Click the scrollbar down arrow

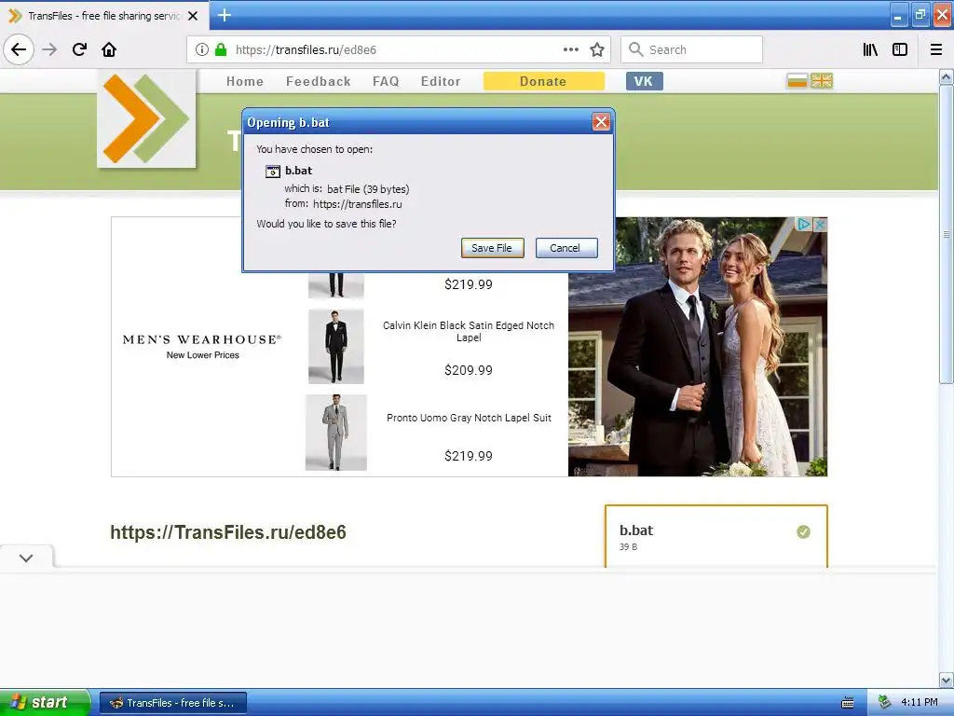(x=946, y=680)
